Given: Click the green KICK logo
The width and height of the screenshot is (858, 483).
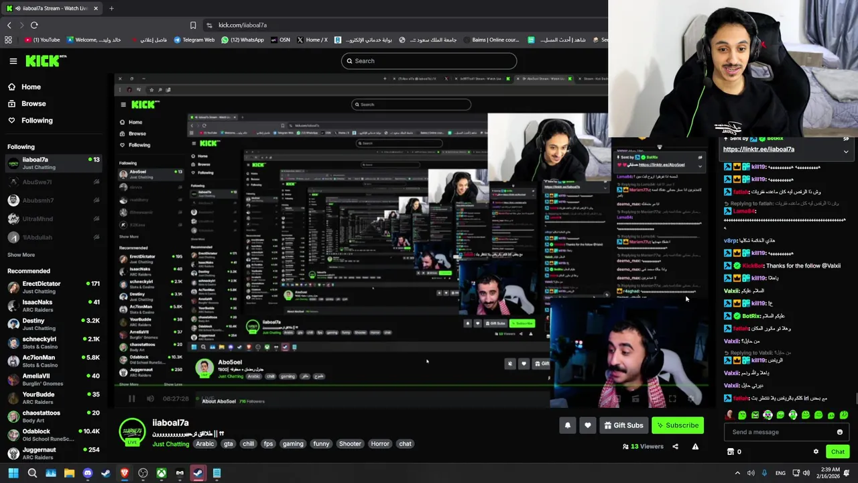Looking at the screenshot, I should pos(46,61).
